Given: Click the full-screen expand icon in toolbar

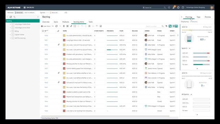Looking at the screenshot, I should [x=75, y=26].
